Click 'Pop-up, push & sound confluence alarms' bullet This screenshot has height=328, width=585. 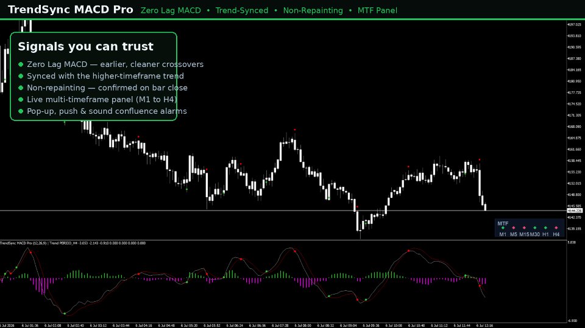(x=102, y=111)
